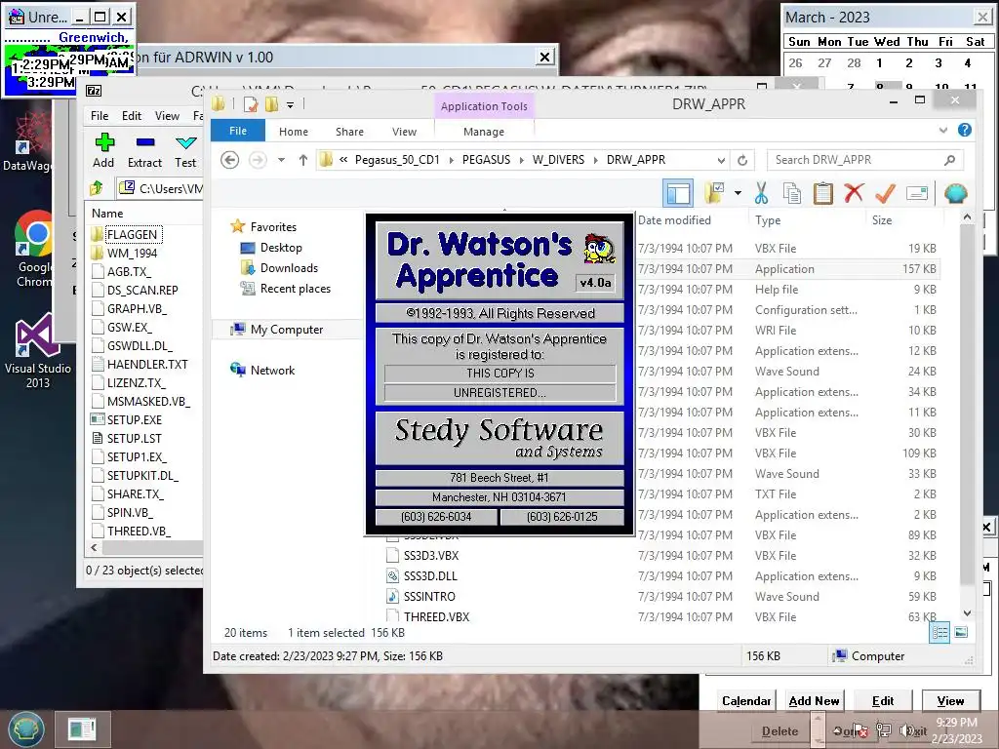The height and width of the screenshot is (749, 999).
Task: Click the Add button in 7-Zip window
Action: point(103,150)
